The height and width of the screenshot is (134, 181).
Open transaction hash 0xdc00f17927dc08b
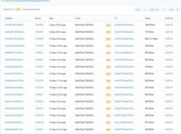click(x=15, y=39)
